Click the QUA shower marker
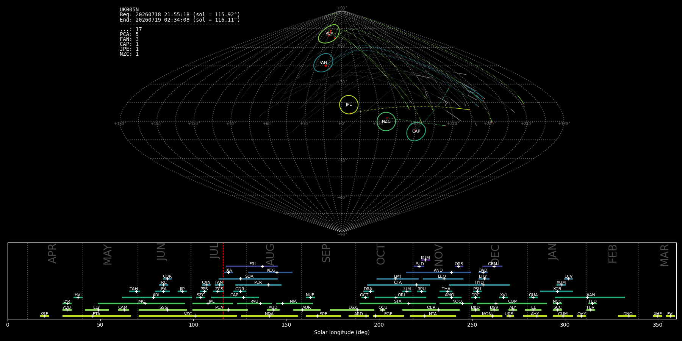 tap(533, 297)
